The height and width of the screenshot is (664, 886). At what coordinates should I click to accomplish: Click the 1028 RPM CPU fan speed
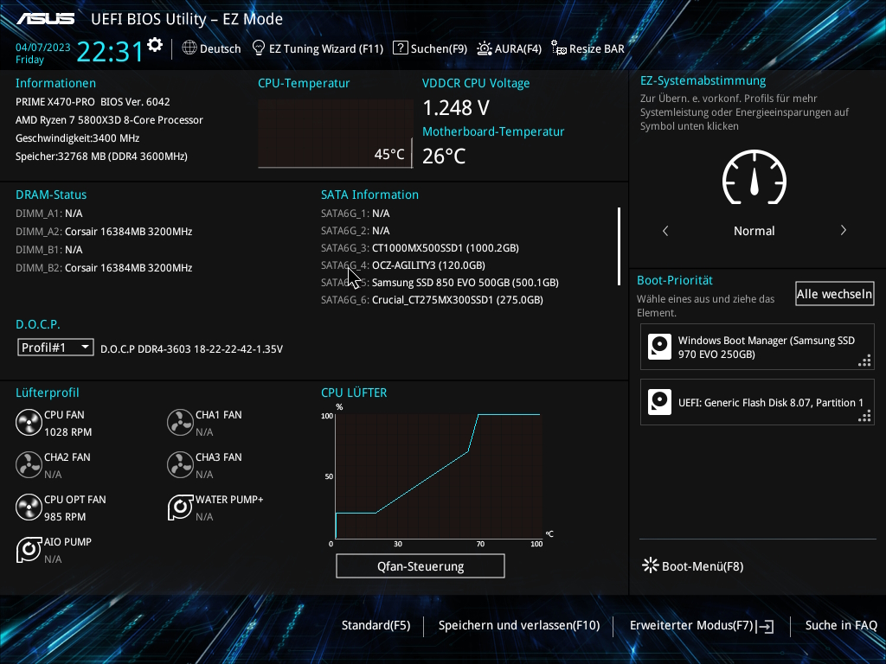pyautogui.click(x=67, y=432)
